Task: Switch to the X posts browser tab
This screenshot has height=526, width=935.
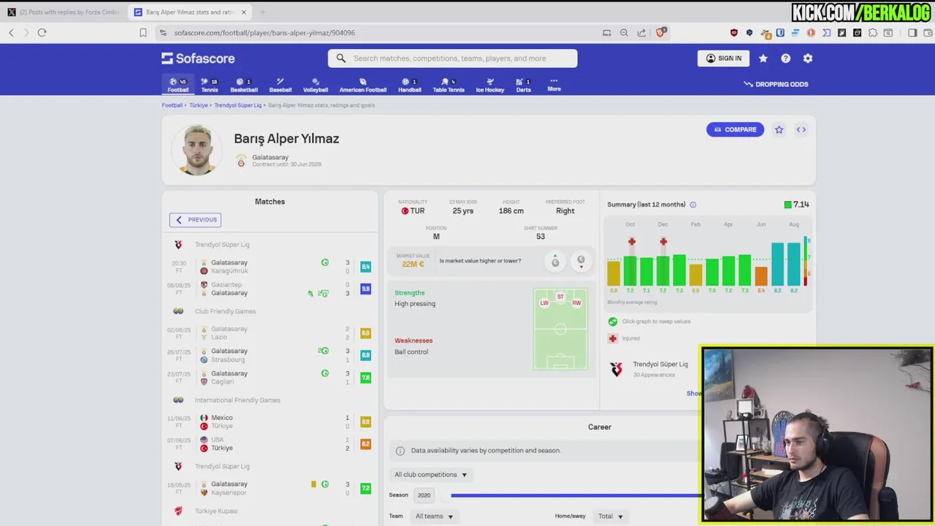Action: tap(64, 12)
